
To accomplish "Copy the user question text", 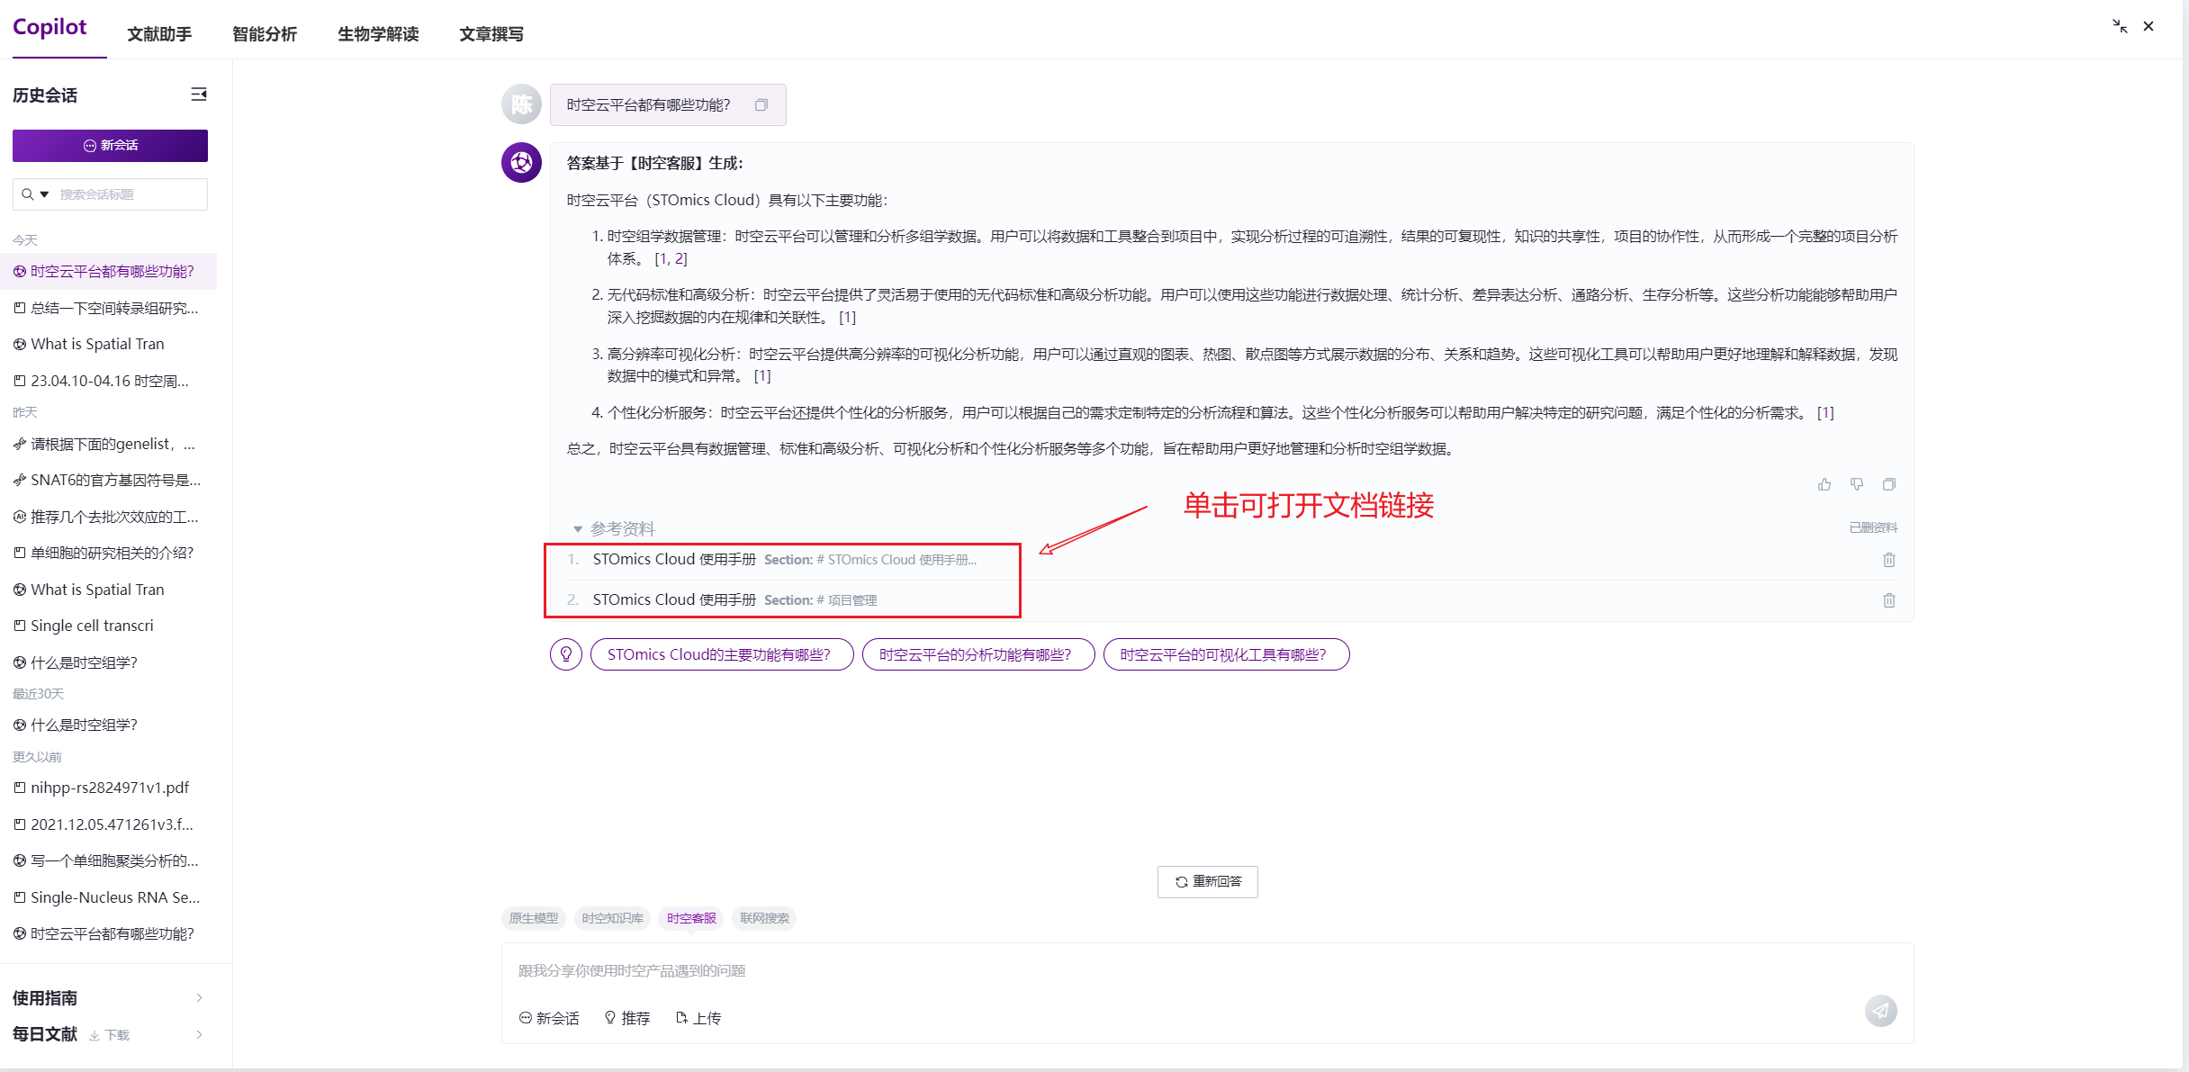I will 761,105.
